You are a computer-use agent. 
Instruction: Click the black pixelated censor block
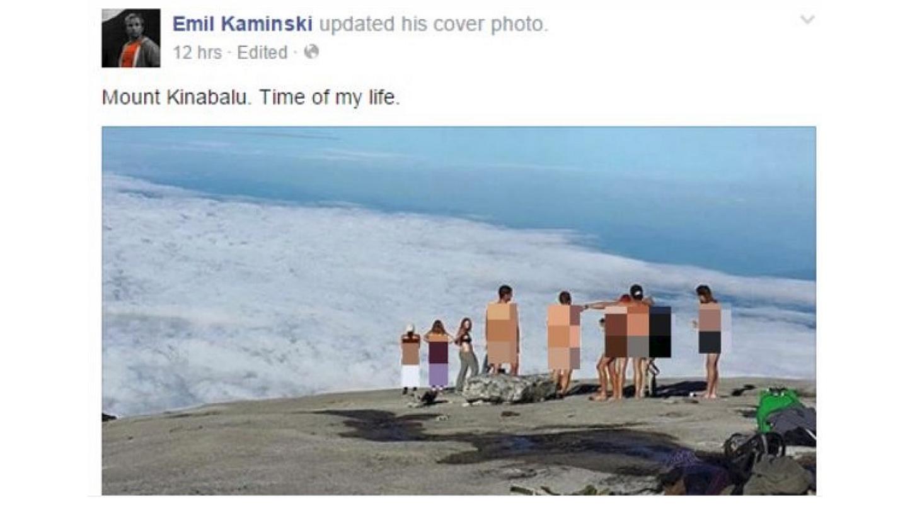(660, 332)
